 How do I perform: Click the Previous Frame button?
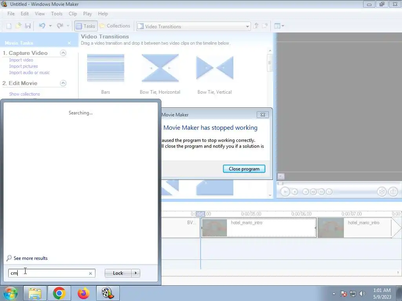tap(313, 192)
